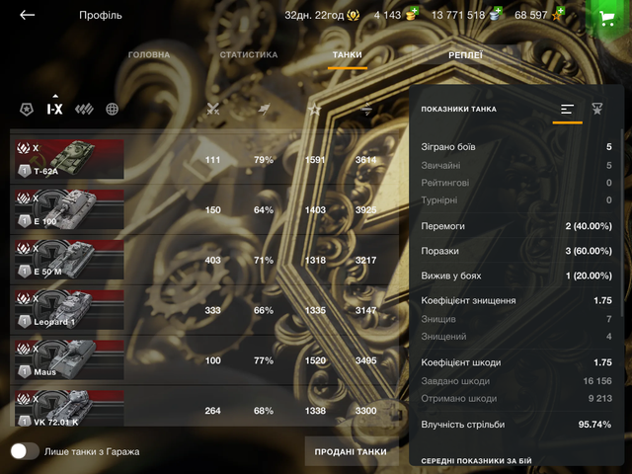Click 13 771 518 credits balance

point(458,16)
